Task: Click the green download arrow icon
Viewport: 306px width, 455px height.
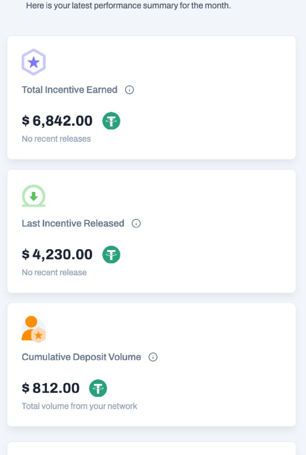Action: (x=34, y=196)
